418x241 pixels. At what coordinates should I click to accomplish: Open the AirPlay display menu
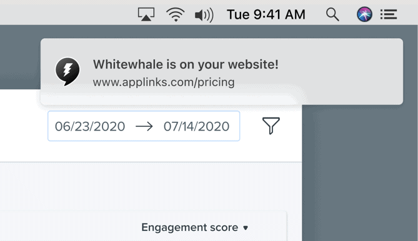[x=146, y=14]
